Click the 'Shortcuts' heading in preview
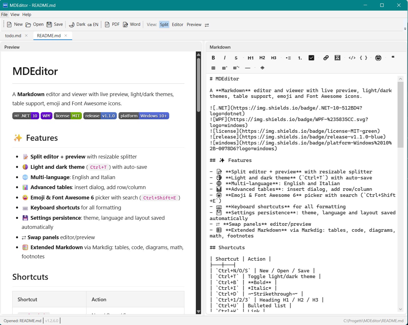The image size is (408, 325). pos(30,277)
